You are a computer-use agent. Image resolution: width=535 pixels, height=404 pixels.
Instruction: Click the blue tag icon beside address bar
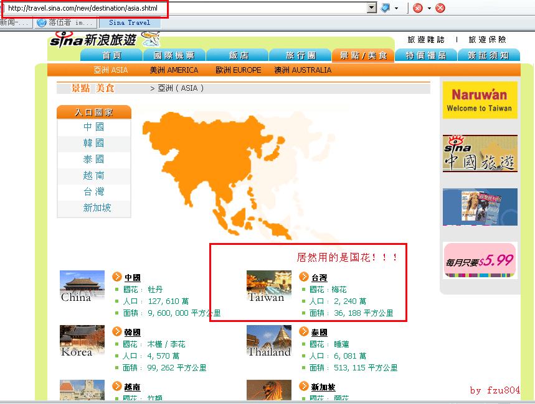coord(386,8)
